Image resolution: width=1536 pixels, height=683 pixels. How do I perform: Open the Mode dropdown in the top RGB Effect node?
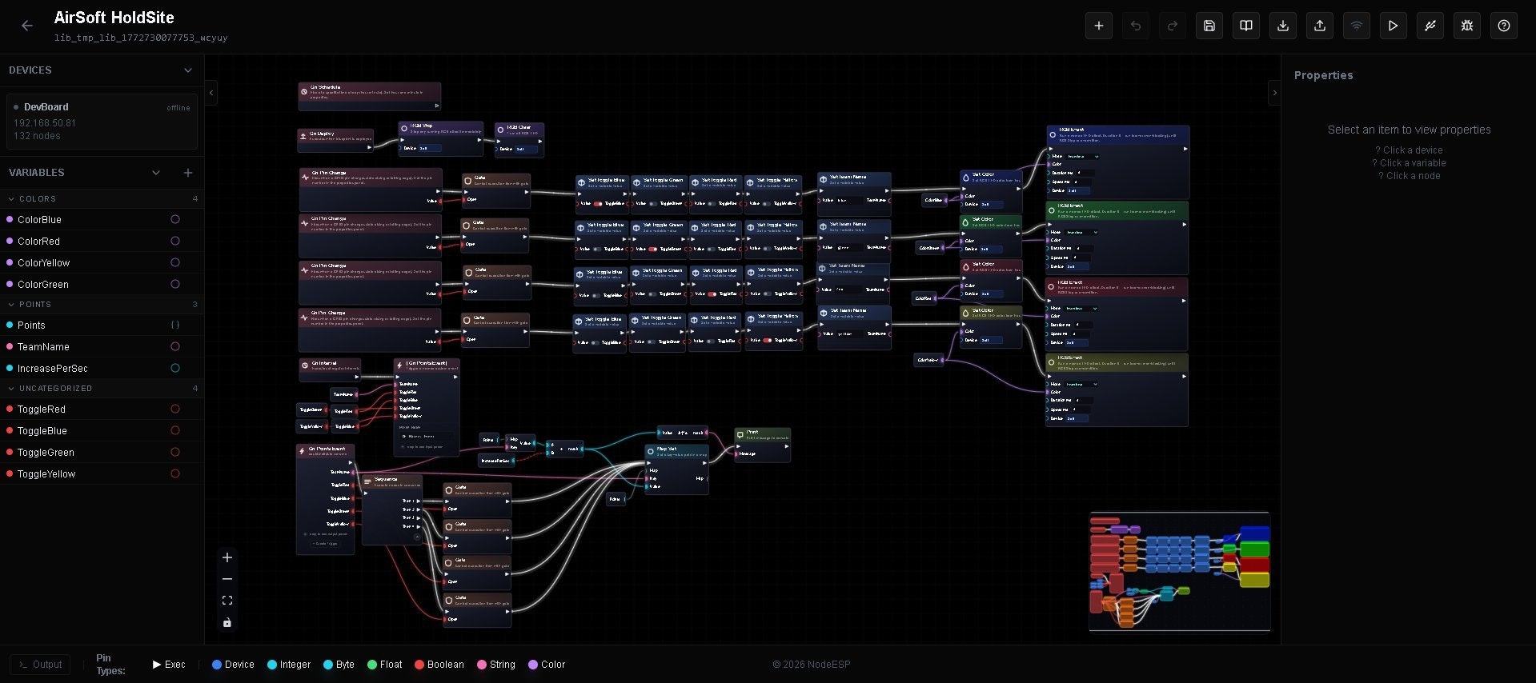[1083, 156]
